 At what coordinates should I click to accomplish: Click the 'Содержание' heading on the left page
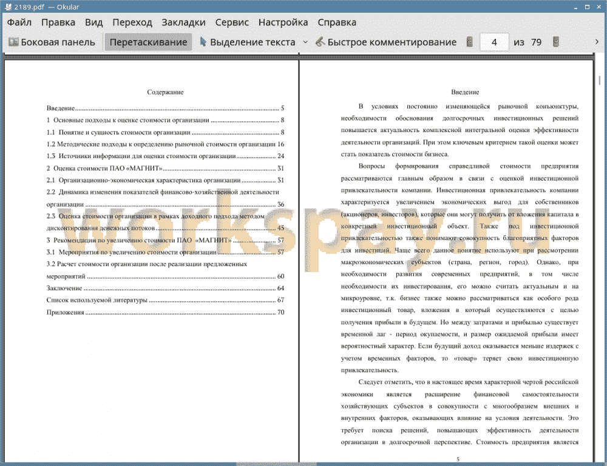165,92
